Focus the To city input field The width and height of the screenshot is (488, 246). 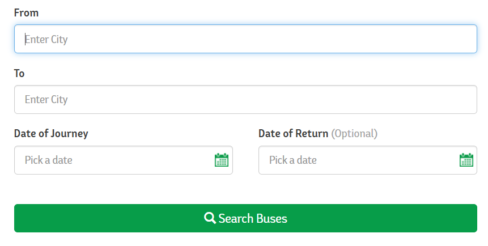[245, 99]
